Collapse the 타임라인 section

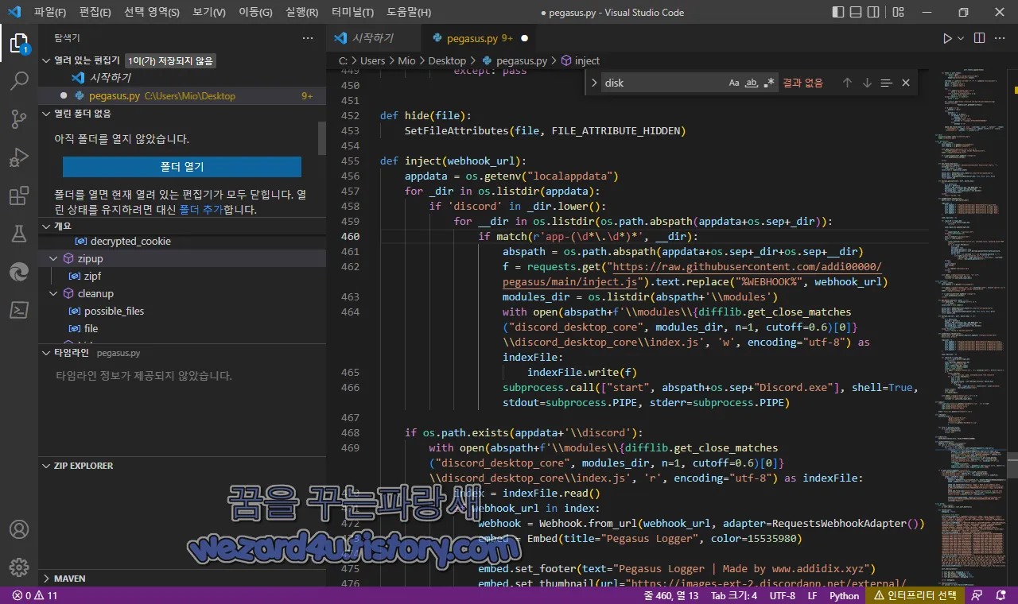coord(46,353)
